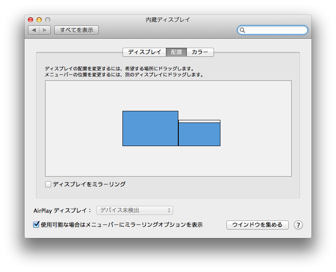This screenshot has height=272, width=336.
Task: Select the smaller right display rectangle
Action: tap(199, 134)
